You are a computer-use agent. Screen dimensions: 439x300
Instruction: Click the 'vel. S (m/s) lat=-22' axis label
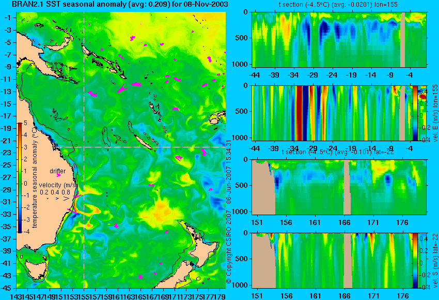435,261
